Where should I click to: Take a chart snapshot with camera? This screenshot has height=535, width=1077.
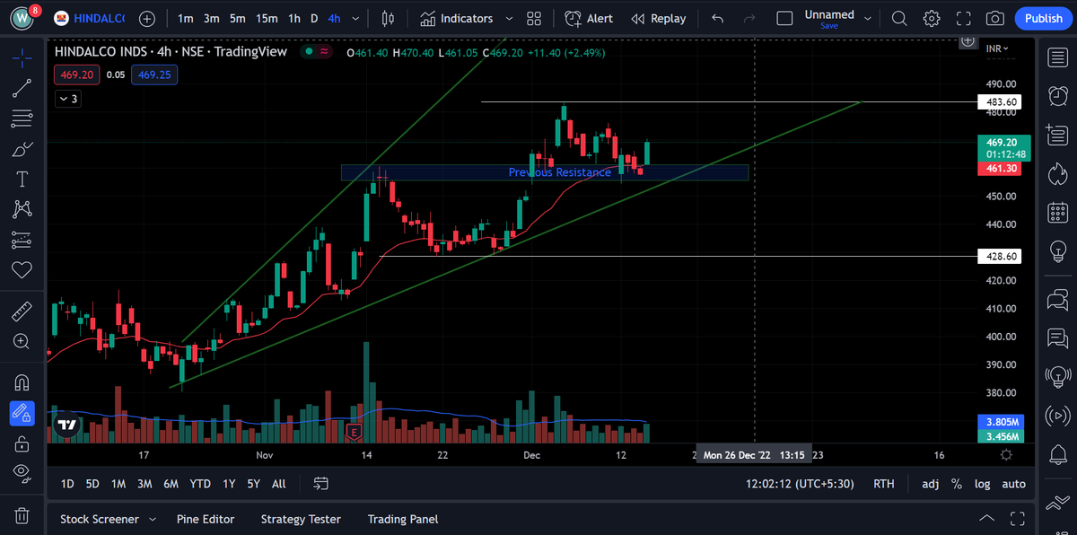coord(994,18)
